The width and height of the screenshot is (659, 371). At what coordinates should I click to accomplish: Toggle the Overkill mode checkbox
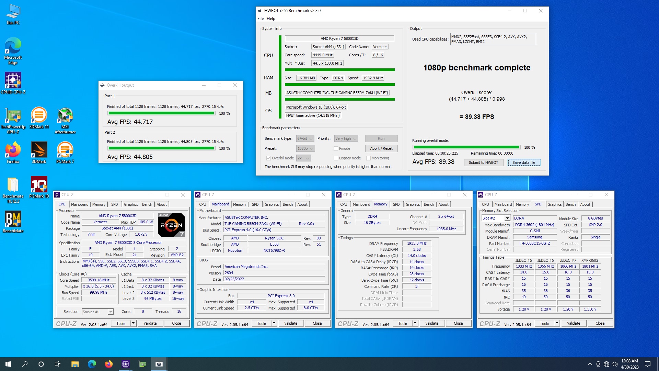[x=268, y=158]
